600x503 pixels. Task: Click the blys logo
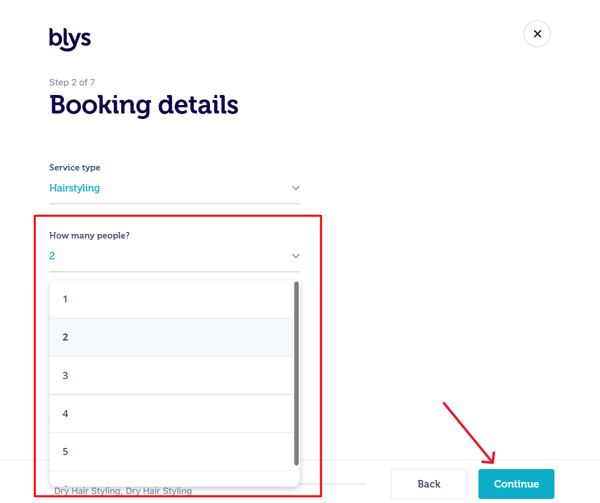point(70,38)
